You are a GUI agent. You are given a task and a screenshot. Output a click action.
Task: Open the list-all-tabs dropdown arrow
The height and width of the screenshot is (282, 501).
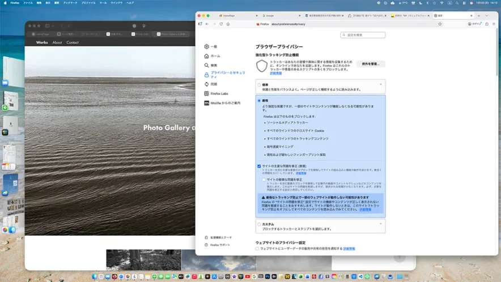[x=494, y=15]
